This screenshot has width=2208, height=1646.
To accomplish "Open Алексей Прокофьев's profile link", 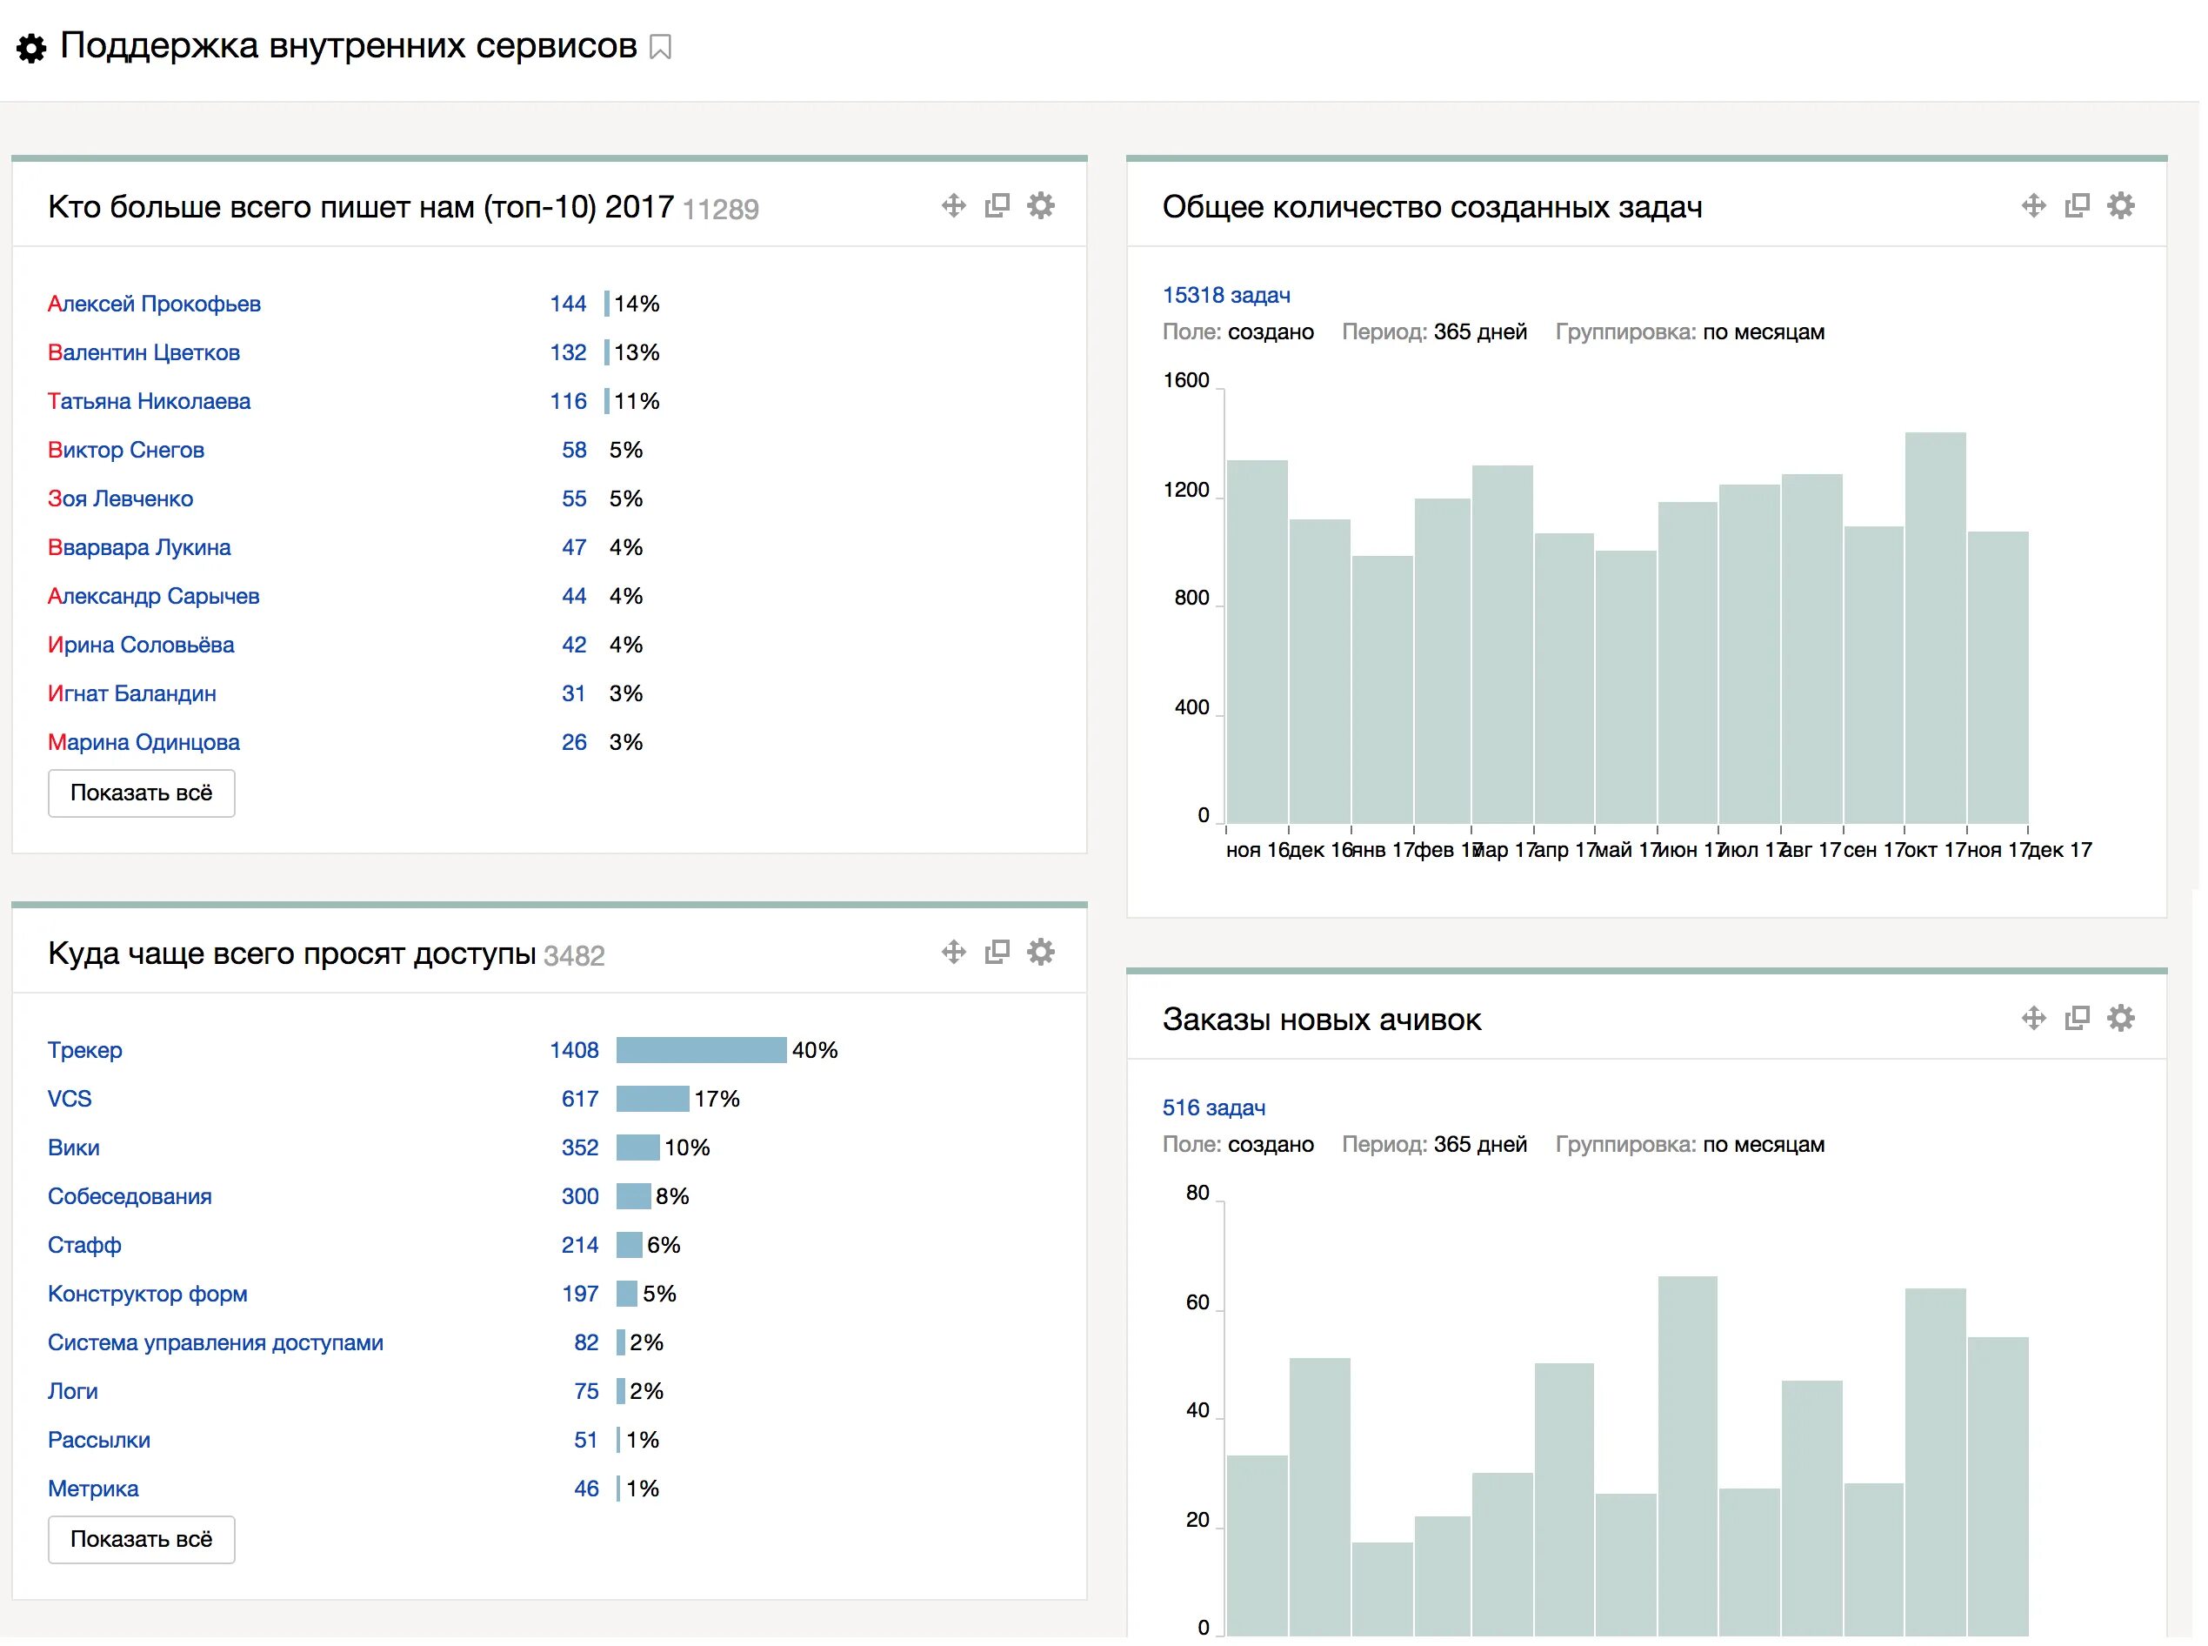I will coord(155,304).
